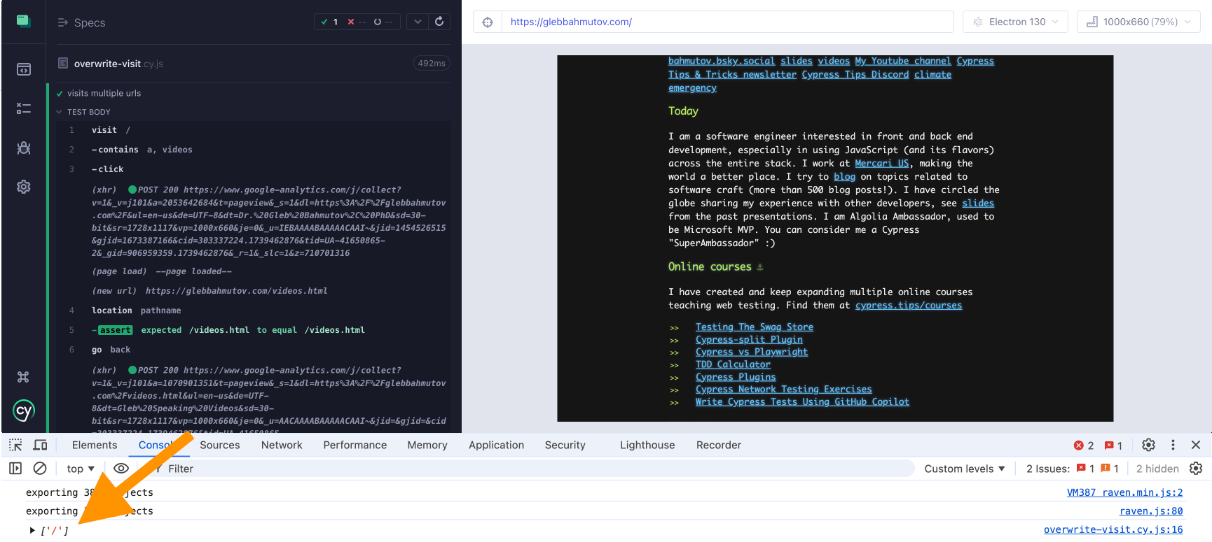Screen dimensions: 1212x542
Task: Click the Cypress cy logo at sidebar bottom
Action: [23, 411]
